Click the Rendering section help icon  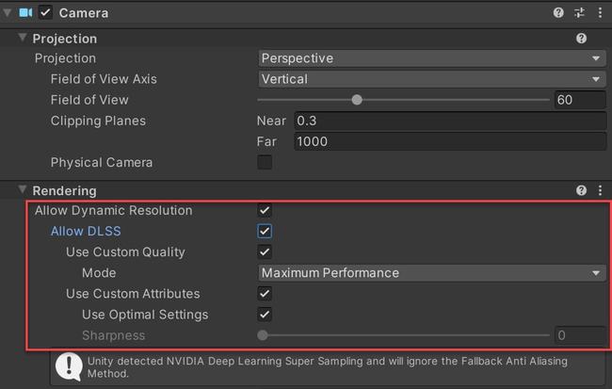(581, 190)
